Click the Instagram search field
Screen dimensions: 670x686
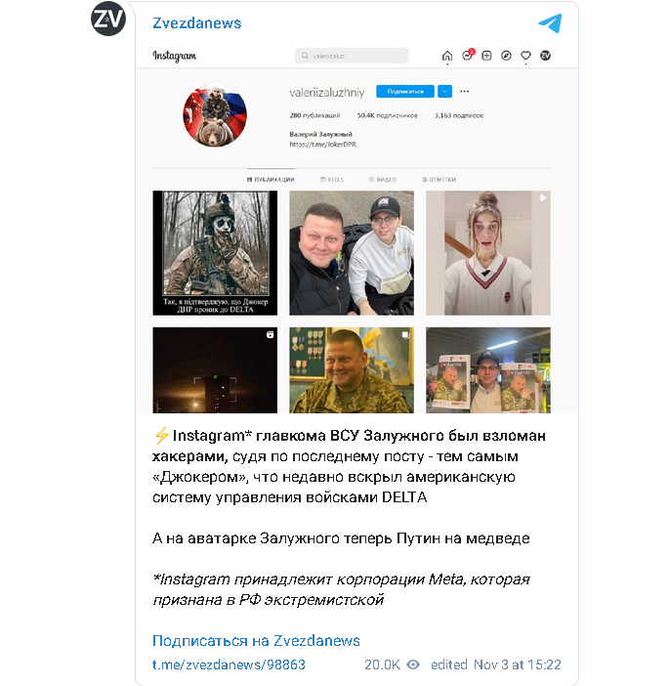click(352, 56)
